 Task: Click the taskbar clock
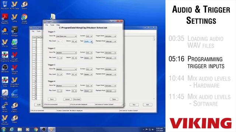(x=160, y=129)
